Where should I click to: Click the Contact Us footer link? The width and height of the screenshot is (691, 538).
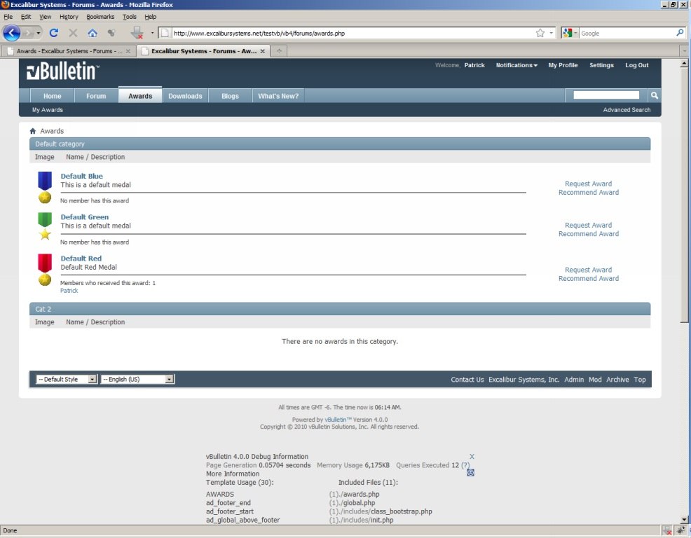[467, 380]
